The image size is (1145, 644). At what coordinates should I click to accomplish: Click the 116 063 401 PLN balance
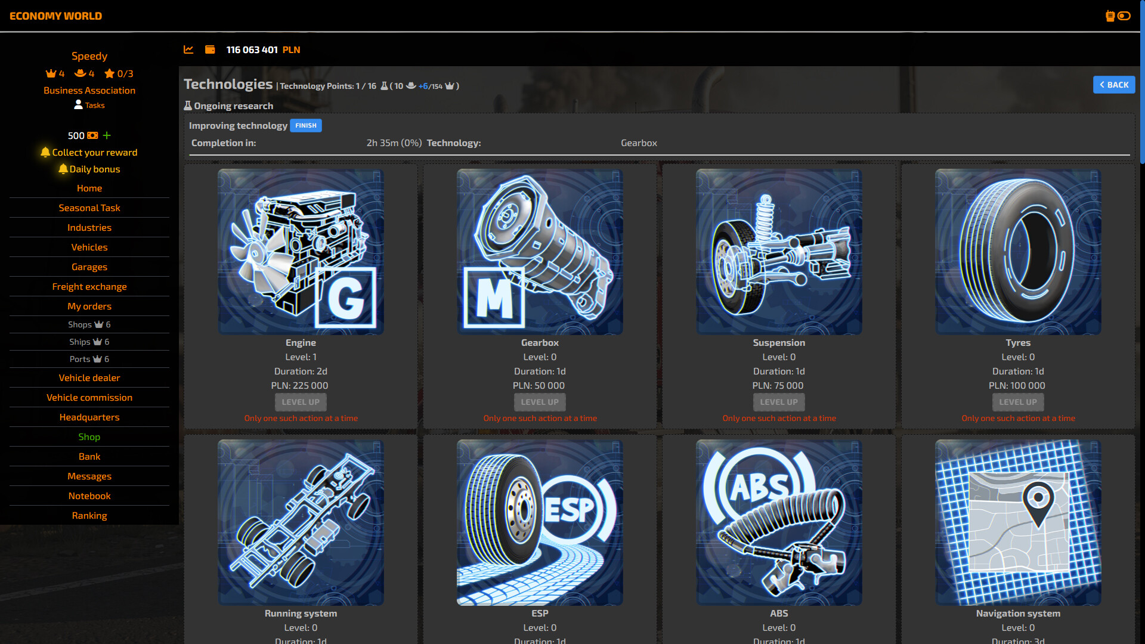[263, 49]
